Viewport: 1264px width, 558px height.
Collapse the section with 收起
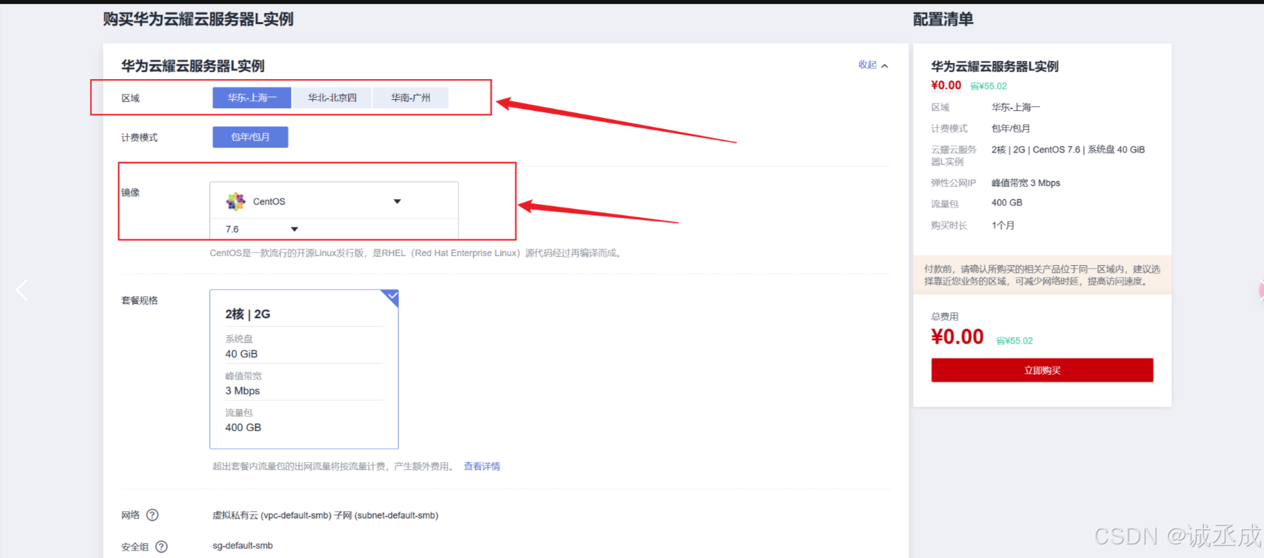[x=873, y=65]
